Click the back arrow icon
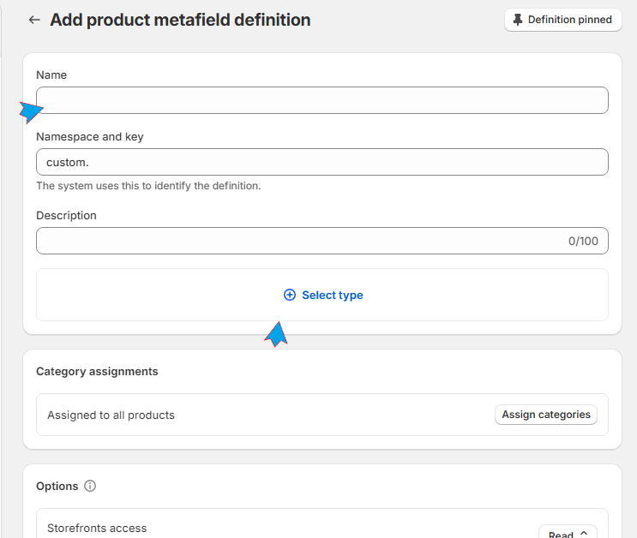This screenshot has width=637, height=538. [34, 20]
